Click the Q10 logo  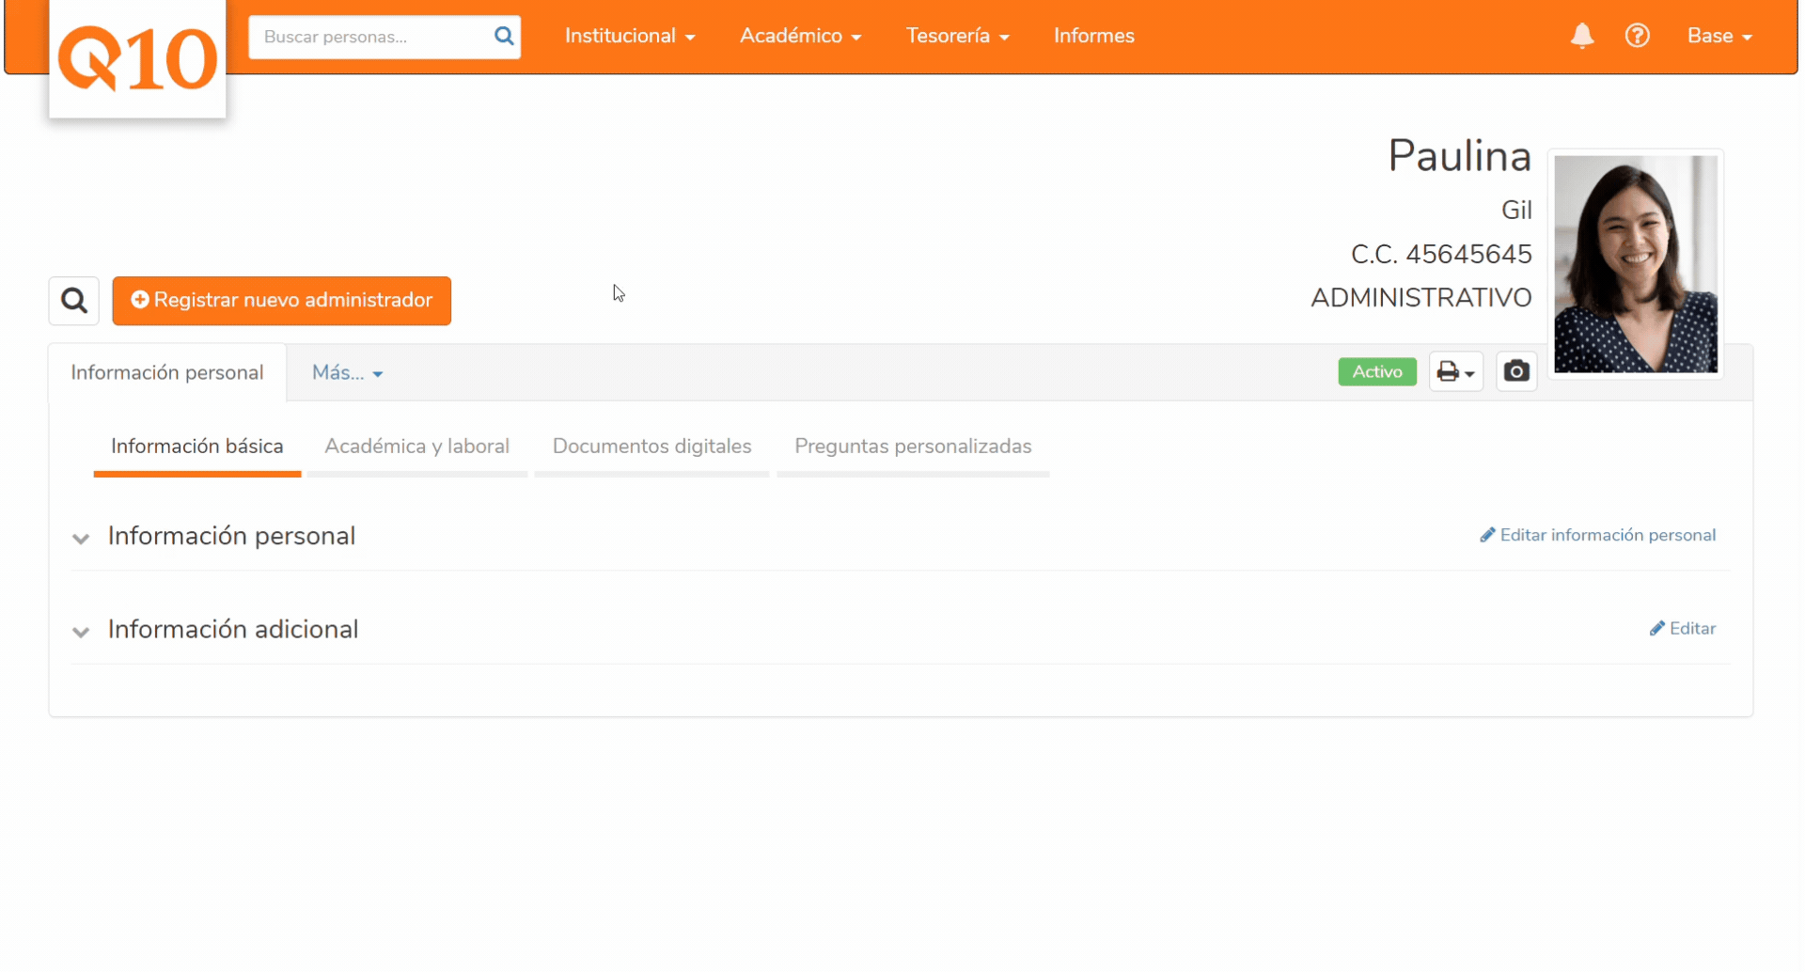(x=137, y=58)
